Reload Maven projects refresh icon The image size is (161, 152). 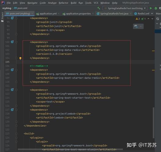158,19
